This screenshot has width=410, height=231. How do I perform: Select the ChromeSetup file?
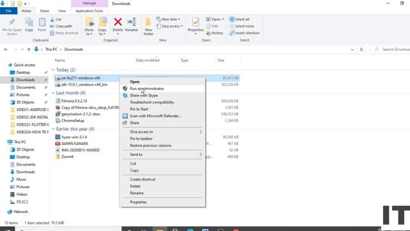[72, 121]
